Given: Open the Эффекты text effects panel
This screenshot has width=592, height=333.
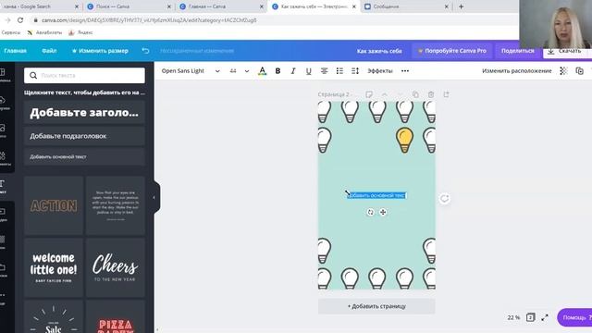Looking at the screenshot, I should point(380,71).
